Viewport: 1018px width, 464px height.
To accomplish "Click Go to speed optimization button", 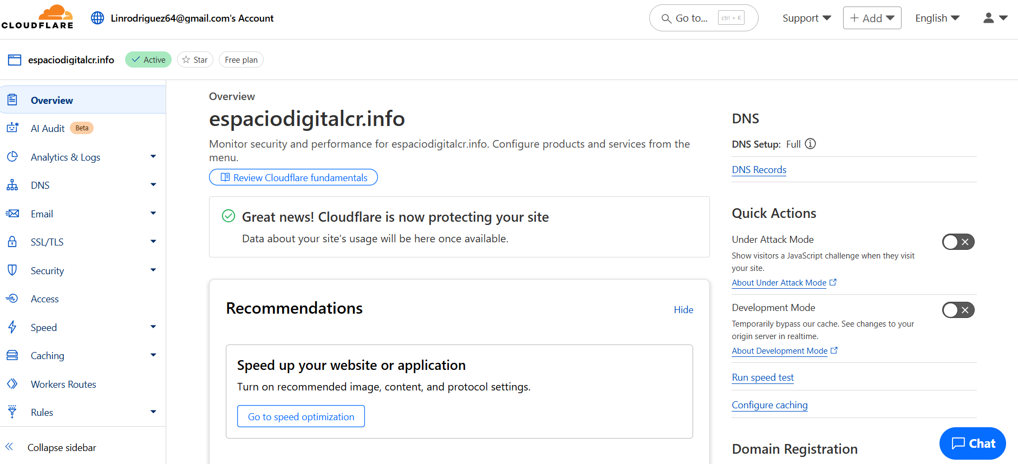I will coord(301,416).
